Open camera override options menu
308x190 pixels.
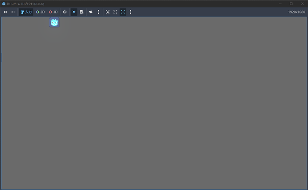(x=98, y=12)
